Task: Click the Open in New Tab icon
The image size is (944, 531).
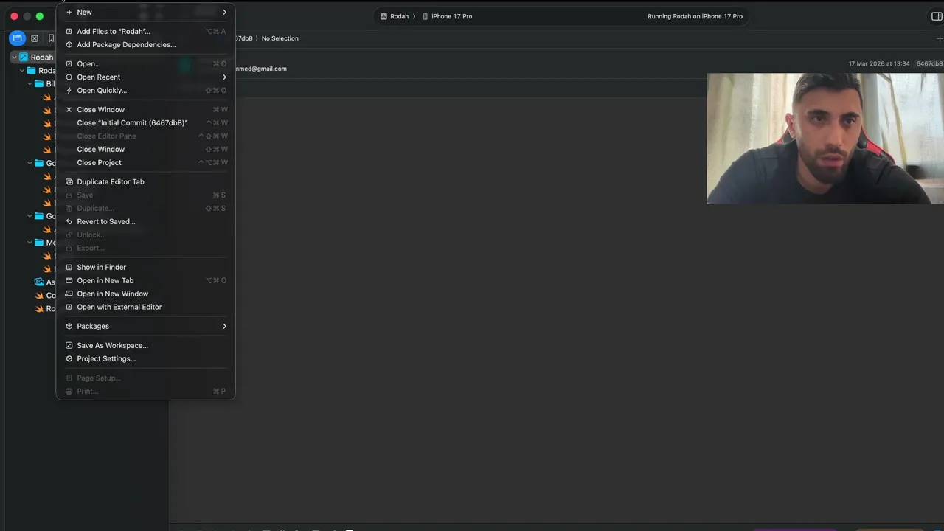Action: 69,280
